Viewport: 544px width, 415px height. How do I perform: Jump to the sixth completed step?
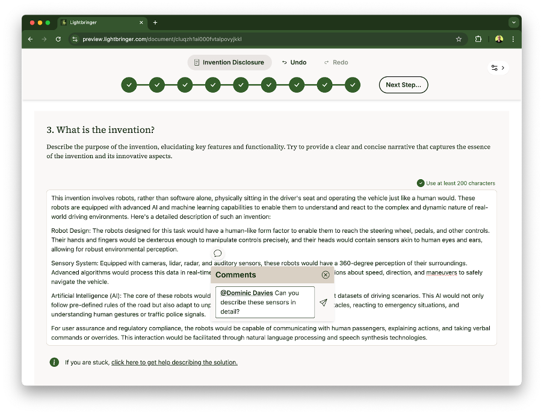point(269,85)
